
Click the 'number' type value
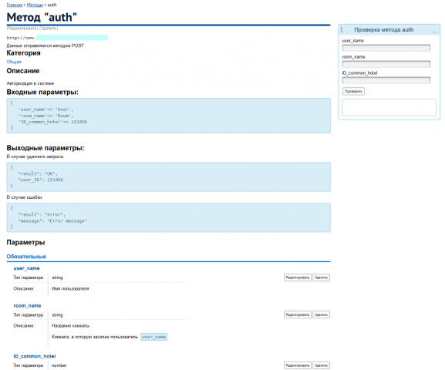[59, 365]
